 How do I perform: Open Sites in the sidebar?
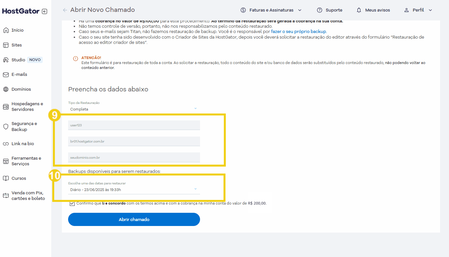(17, 45)
